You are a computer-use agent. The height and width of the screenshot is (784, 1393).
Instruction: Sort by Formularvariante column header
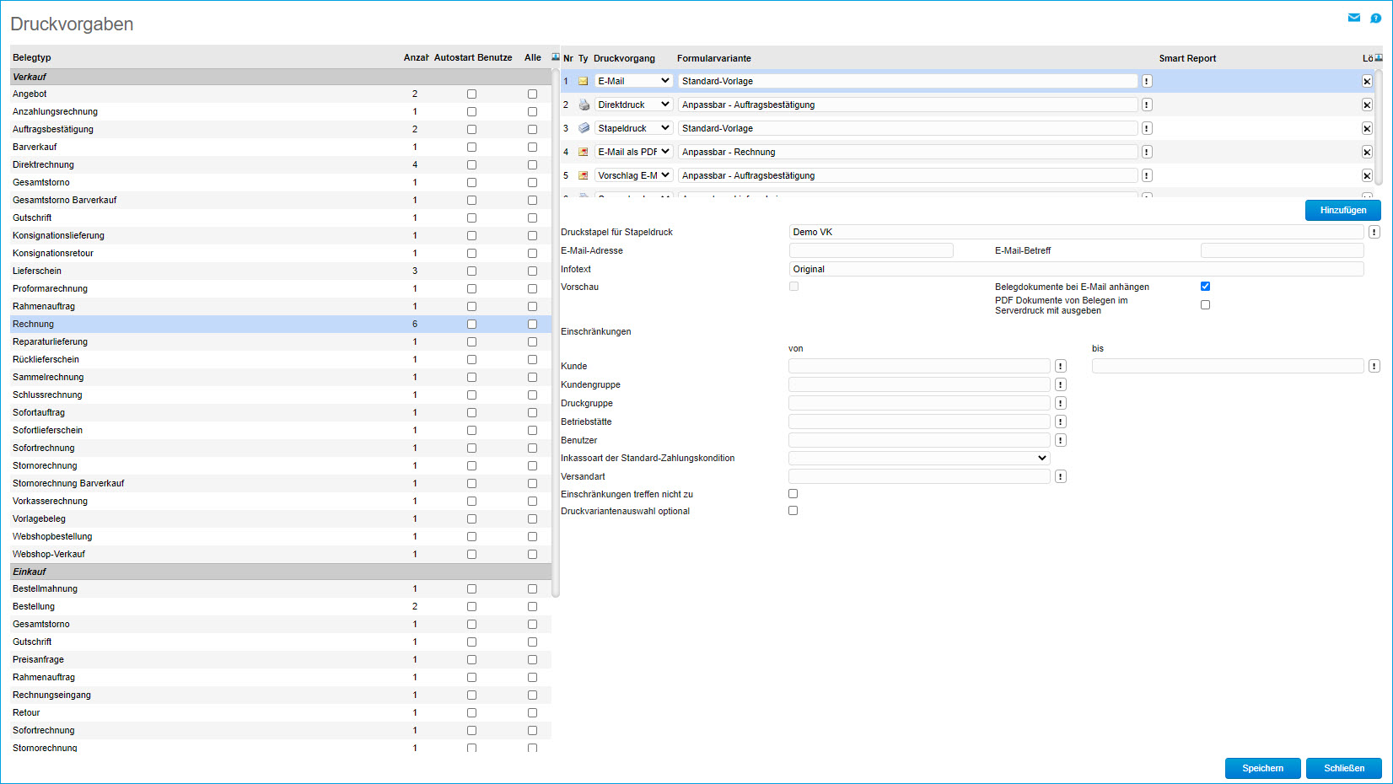(x=713, y=58)
